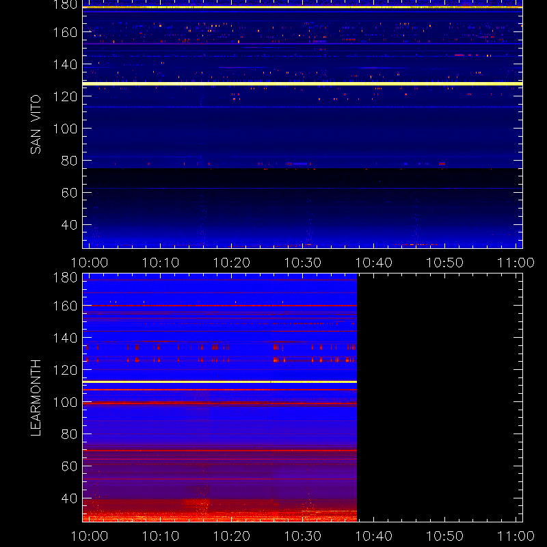Image resolution: width=547 pixels, height=547 pixels.
Task: Click the yellow band near 113 in Learmonth spectrogram
Action: (219, 382)
